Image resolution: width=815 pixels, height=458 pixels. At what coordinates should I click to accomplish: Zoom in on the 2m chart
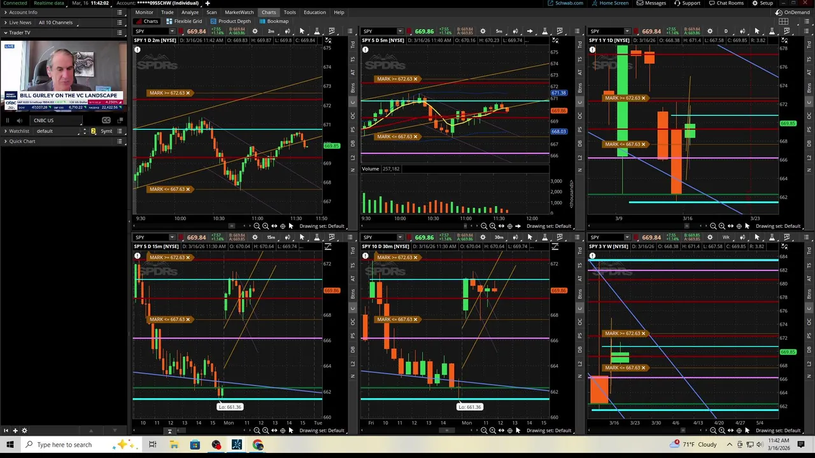pos(266,226)
